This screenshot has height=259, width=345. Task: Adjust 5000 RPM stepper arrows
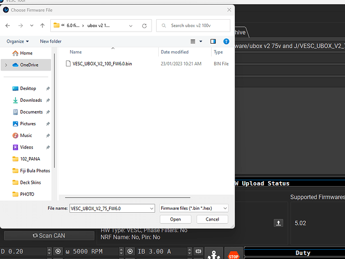(121, 251)
